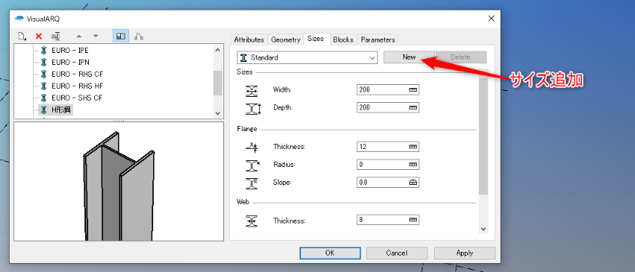635x272 pixels.
Task: Select the EURO - IPN tree item
Action: [70, 63]
